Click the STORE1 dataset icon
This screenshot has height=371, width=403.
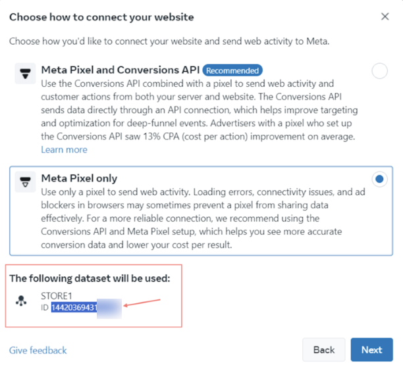(22, 302)
